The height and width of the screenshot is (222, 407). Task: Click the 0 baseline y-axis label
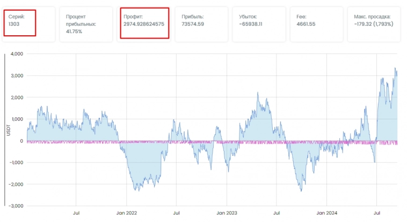pos(21,141)
